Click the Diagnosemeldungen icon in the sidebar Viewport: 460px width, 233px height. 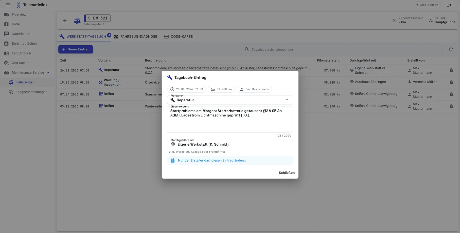(x=11, y=92)
